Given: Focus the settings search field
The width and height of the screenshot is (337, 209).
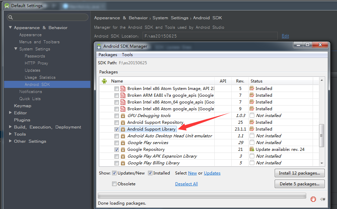Looking at the screenshot, I should pyautogui.click(x=48, y=17).
